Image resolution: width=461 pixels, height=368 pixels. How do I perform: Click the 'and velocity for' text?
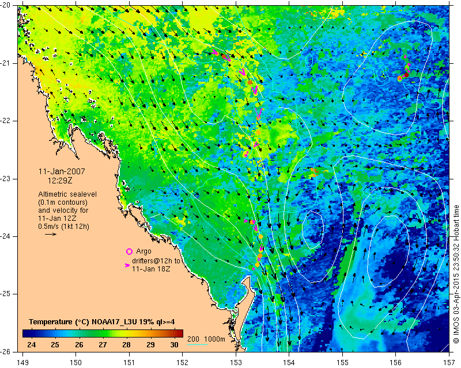(63, 210)
